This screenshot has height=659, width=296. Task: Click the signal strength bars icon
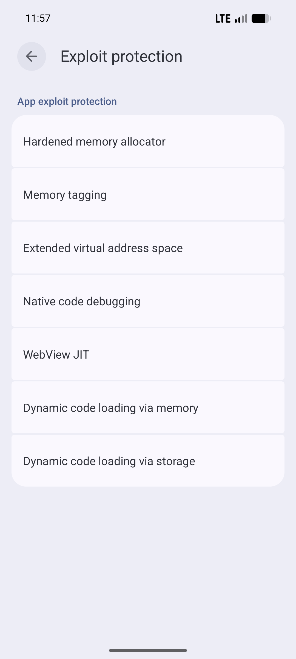pyautogui.click(x=241, y=19)
